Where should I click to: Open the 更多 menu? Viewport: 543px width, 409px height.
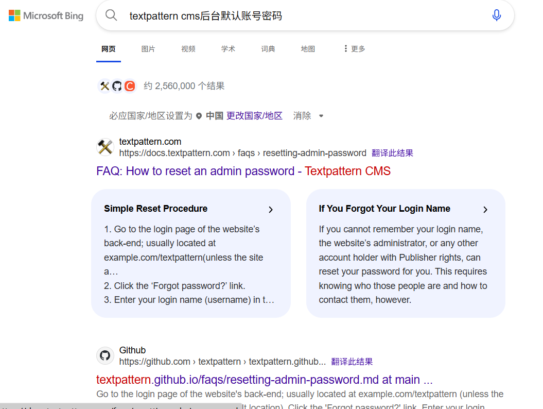pyautogui.click(x=354, y=49)
